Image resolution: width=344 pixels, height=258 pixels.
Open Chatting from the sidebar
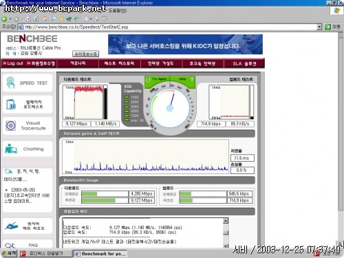click(x=28, y=149)
